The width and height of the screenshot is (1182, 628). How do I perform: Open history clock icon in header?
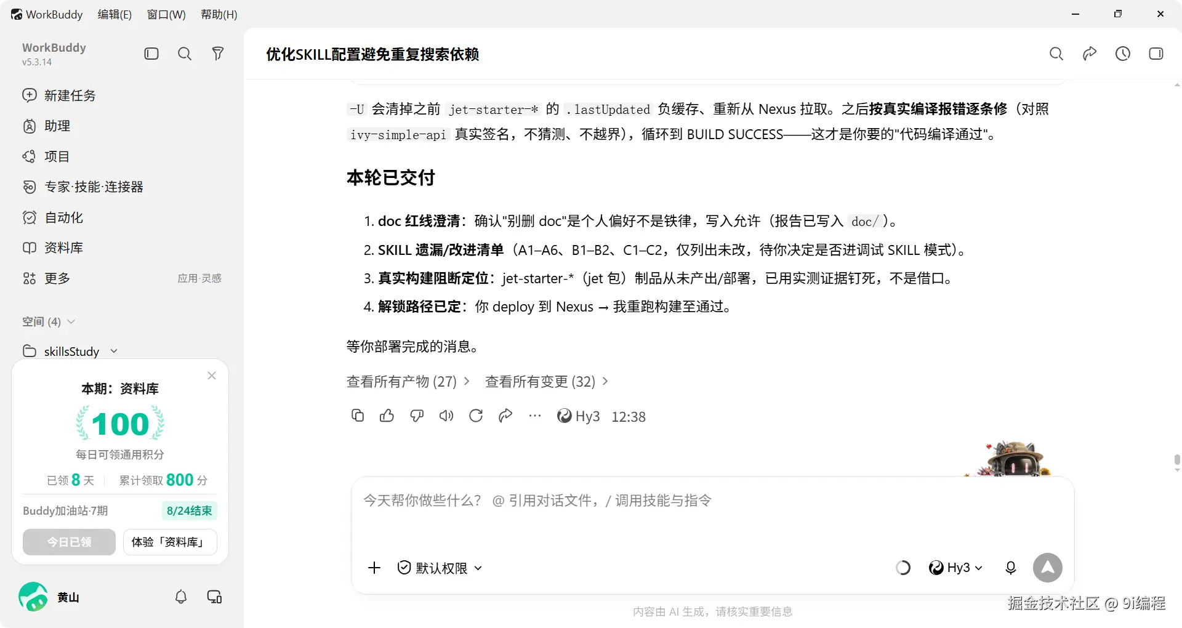click(x=1123, y=54)
